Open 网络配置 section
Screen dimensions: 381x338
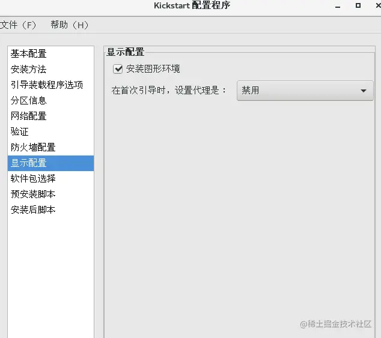coord(51,116)
